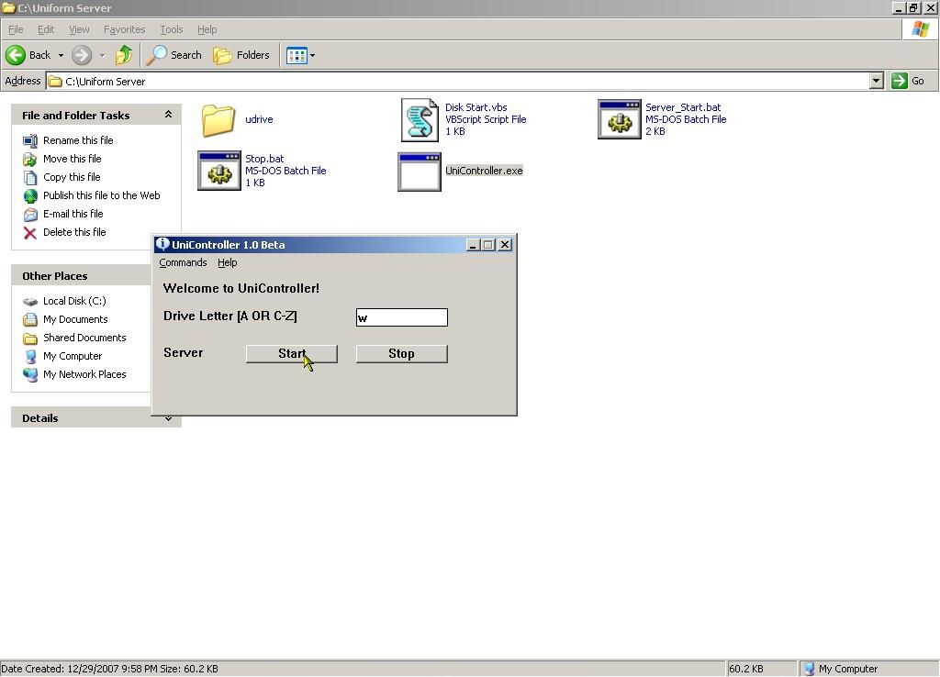
Task: Select the Server_Start.bat file icon
Action: click(620, 119)
